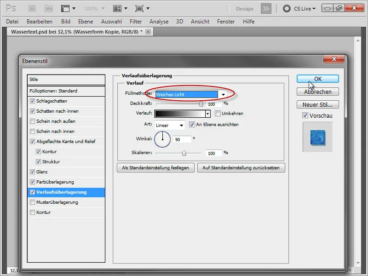
Task: Open the 3D menu
Action: (x=179, y=22)
